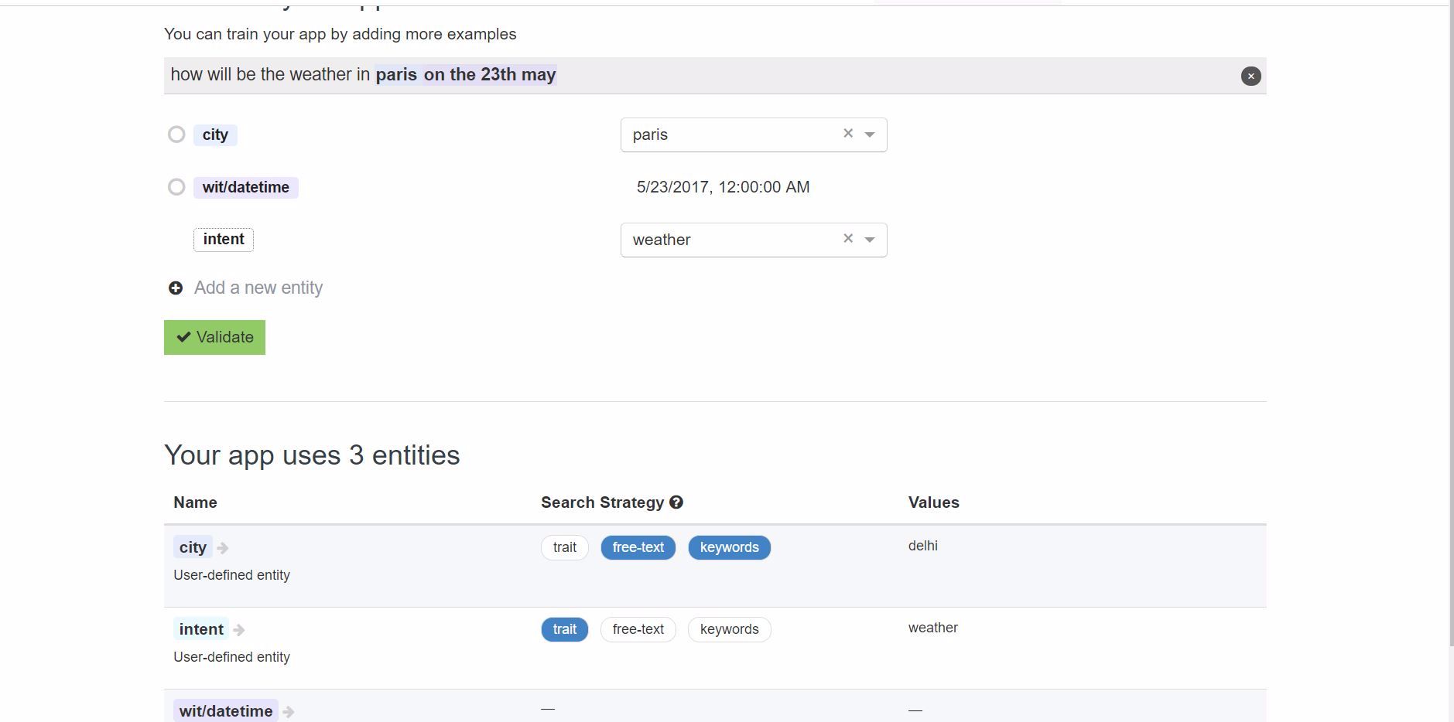1454x722 pixels.
Task: Toggle the trait strategy for the city entity
Action: pyautogui.click(x=564, y=547)
